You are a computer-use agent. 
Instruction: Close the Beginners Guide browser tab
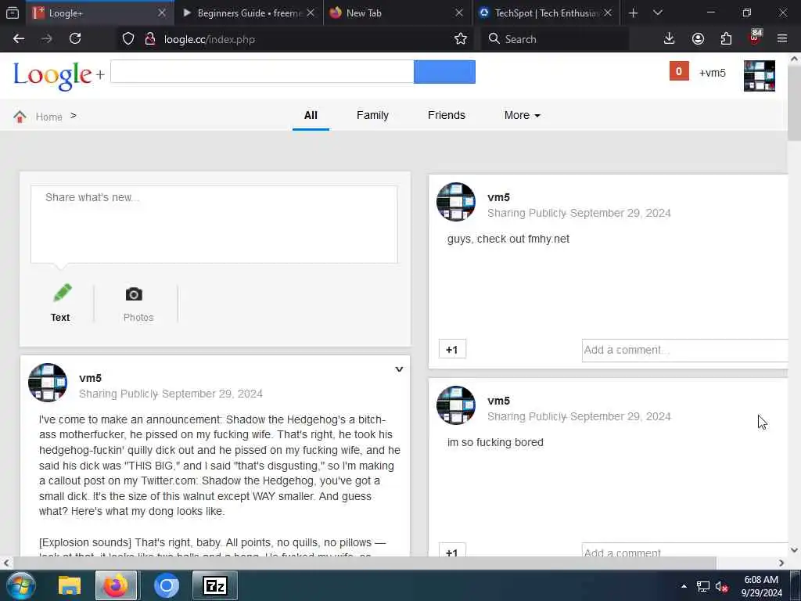pos(310,13)
